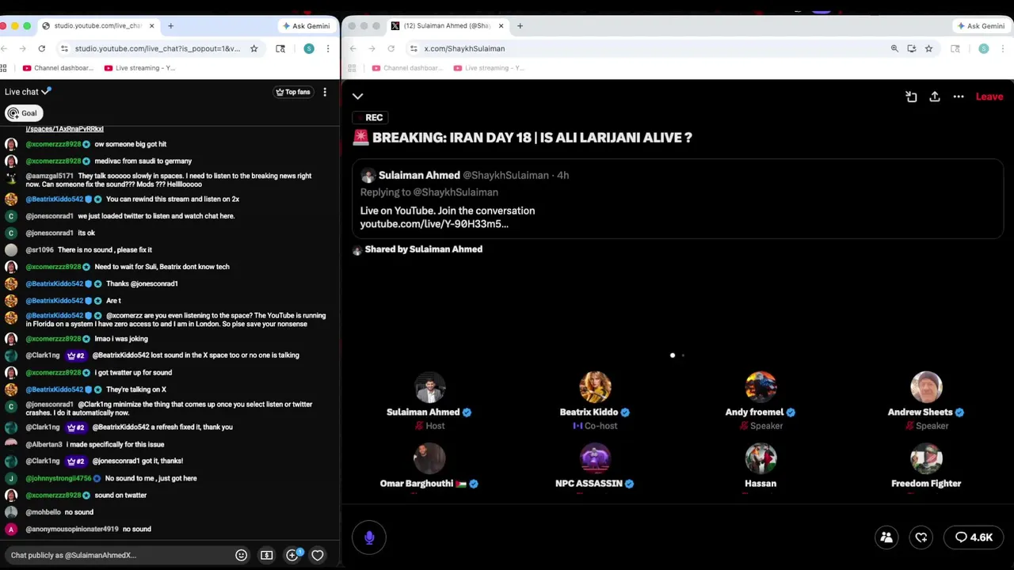Click the site info icon in YouTube Studio address bar
The width and height of the screenshot is (1014, 570).
[65, 48]
